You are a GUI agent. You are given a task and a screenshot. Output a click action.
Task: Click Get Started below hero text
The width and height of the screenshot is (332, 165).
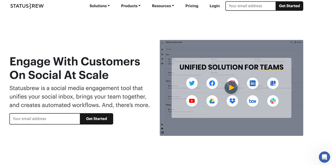tap(96, 119)
